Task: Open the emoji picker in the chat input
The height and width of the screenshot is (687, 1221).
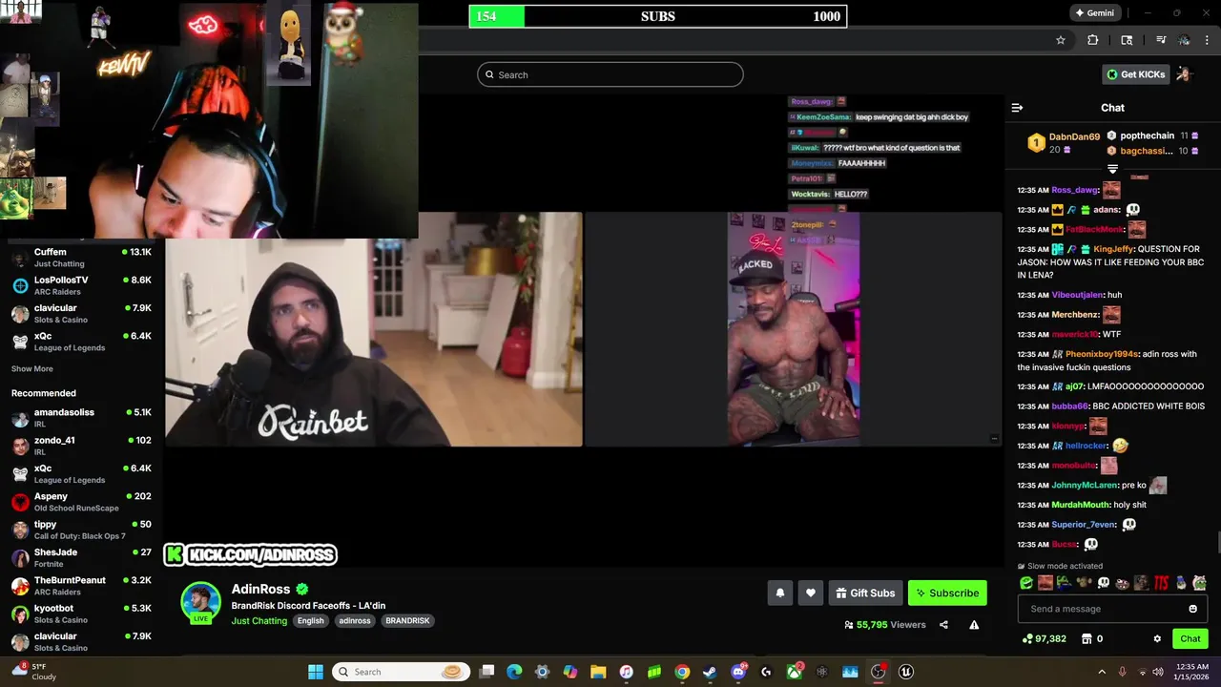Action: point(1192,609)
